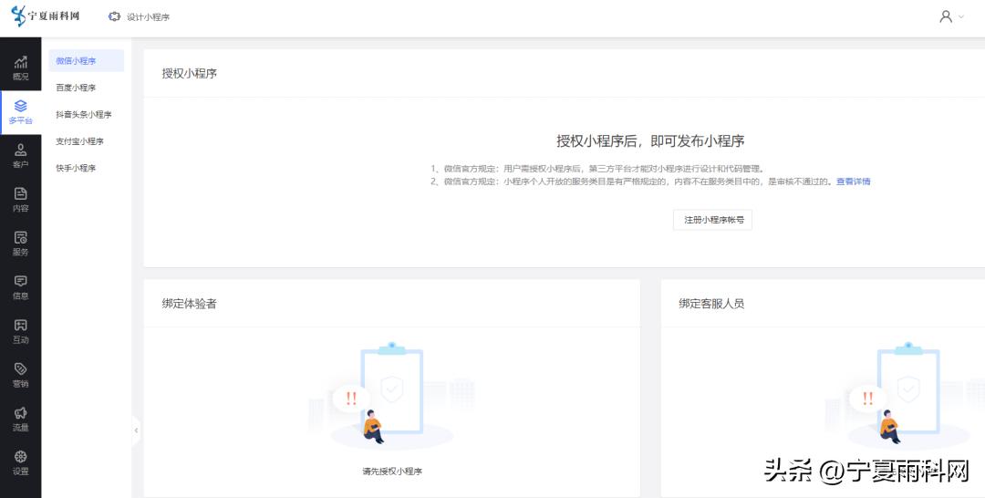The height and width of the screenshot is (498, 985).
Task: Click the 宁夏雨科网 logo
Action: pyautogui.click(x=46, y=16)
